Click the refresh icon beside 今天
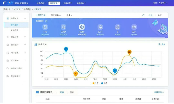The width and height of the screenshot is (174, 104). [143, 15]
